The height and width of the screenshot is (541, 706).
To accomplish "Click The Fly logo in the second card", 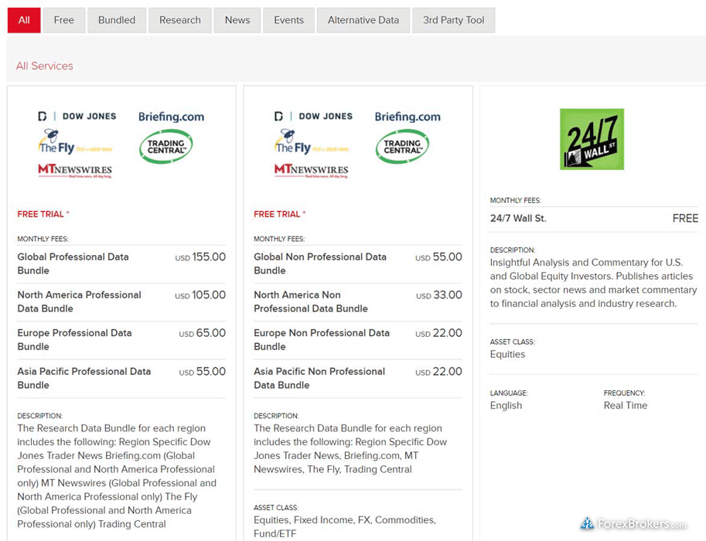I will [311, 143].
